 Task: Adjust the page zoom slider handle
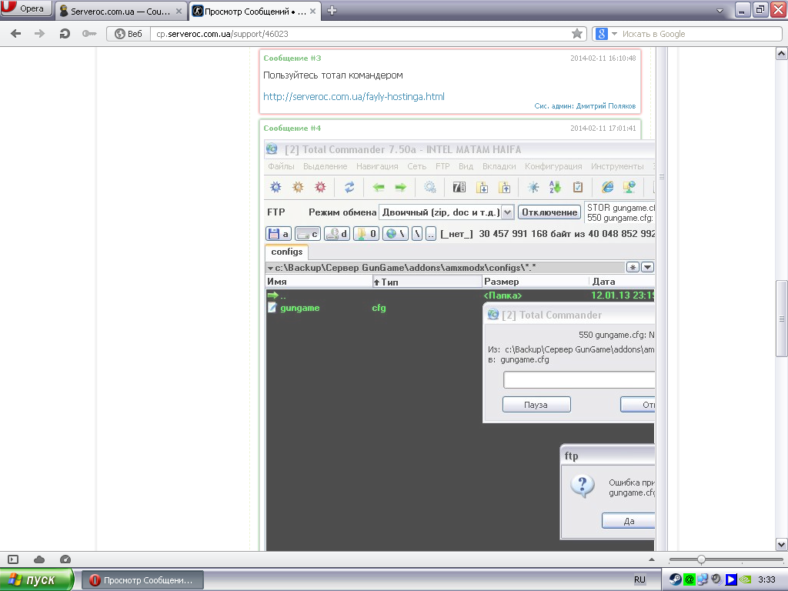pos(701,559)
